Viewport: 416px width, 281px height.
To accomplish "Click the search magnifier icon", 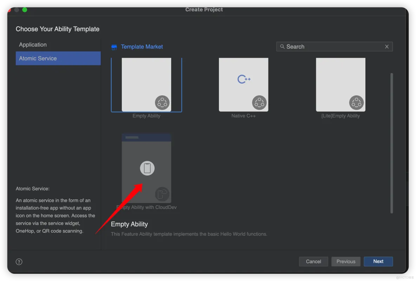I will (282, 47).
